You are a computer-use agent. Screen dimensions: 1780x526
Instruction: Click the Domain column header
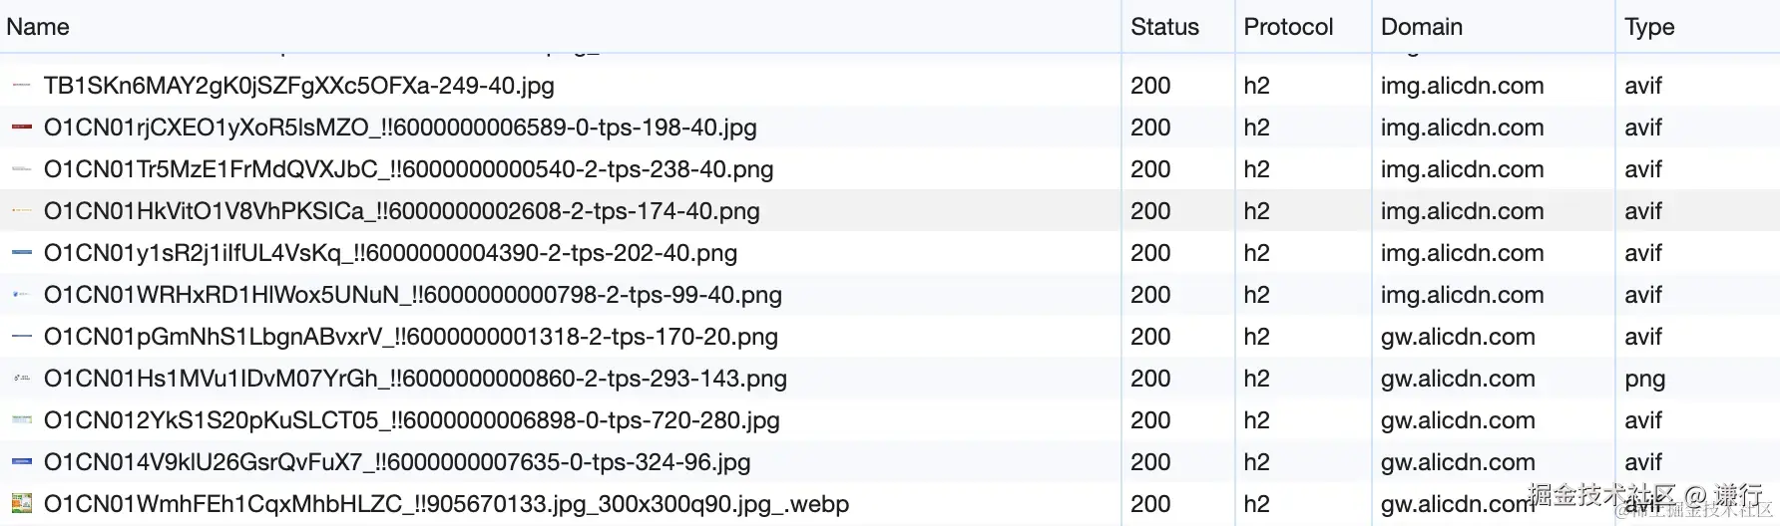click(x=1421, y=27)
